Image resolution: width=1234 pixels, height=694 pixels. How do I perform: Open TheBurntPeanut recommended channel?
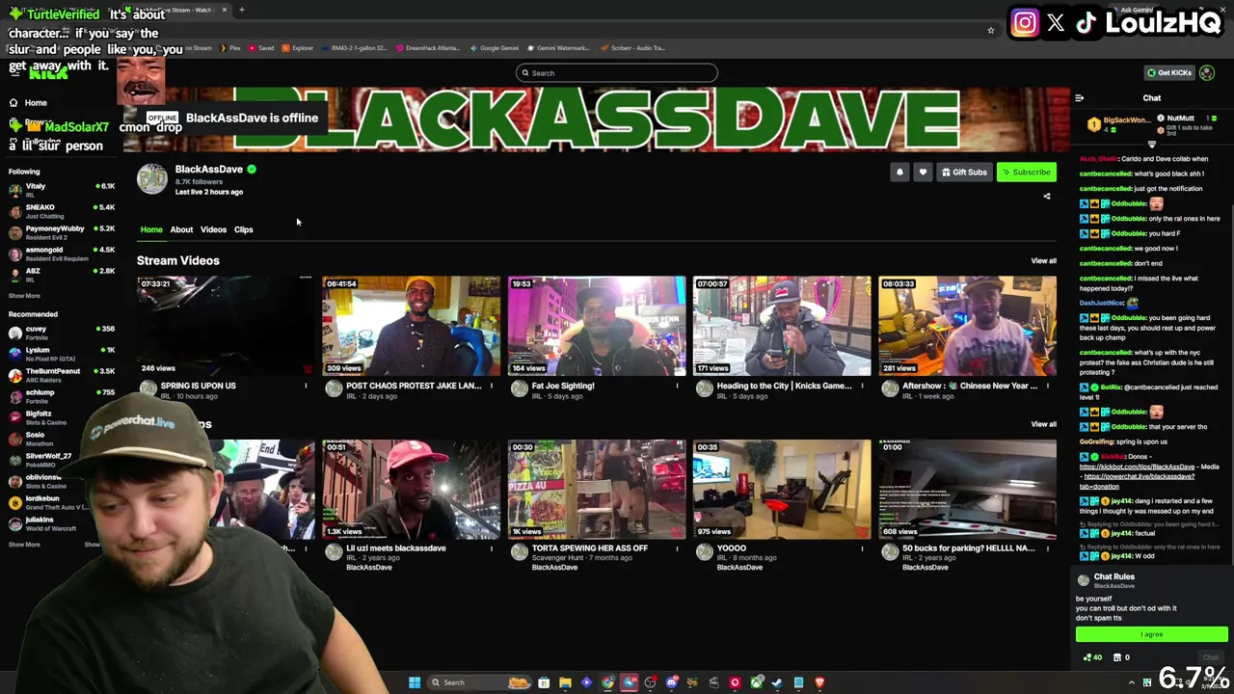62,375
